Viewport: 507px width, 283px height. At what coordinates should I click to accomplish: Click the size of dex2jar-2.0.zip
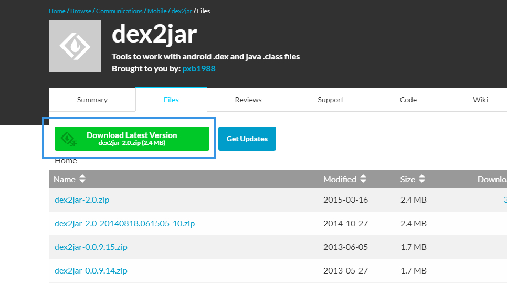pos(414,200)
